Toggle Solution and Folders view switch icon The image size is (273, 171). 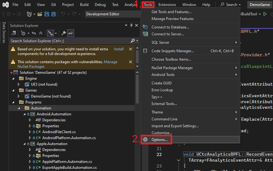(x=13, y=33)
